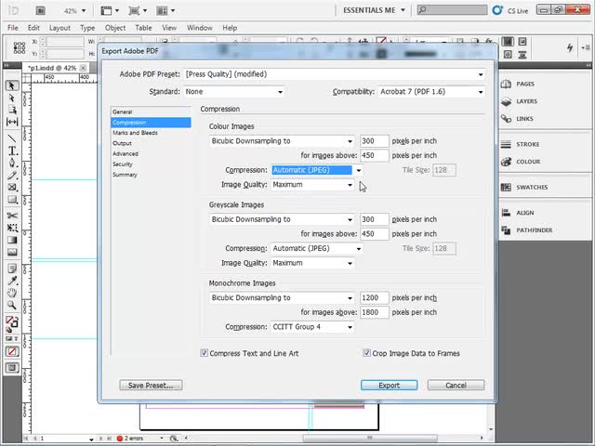Select the Hand tool

click(12, 293)
